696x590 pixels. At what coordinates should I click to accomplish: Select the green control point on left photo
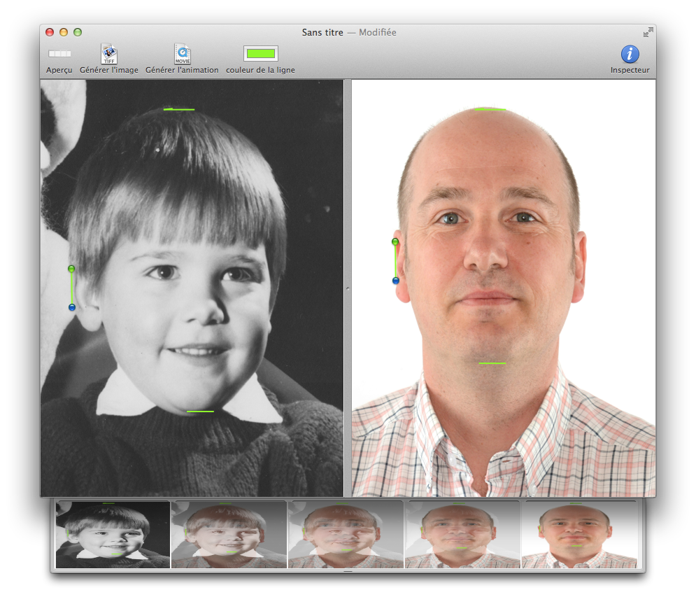71,269
